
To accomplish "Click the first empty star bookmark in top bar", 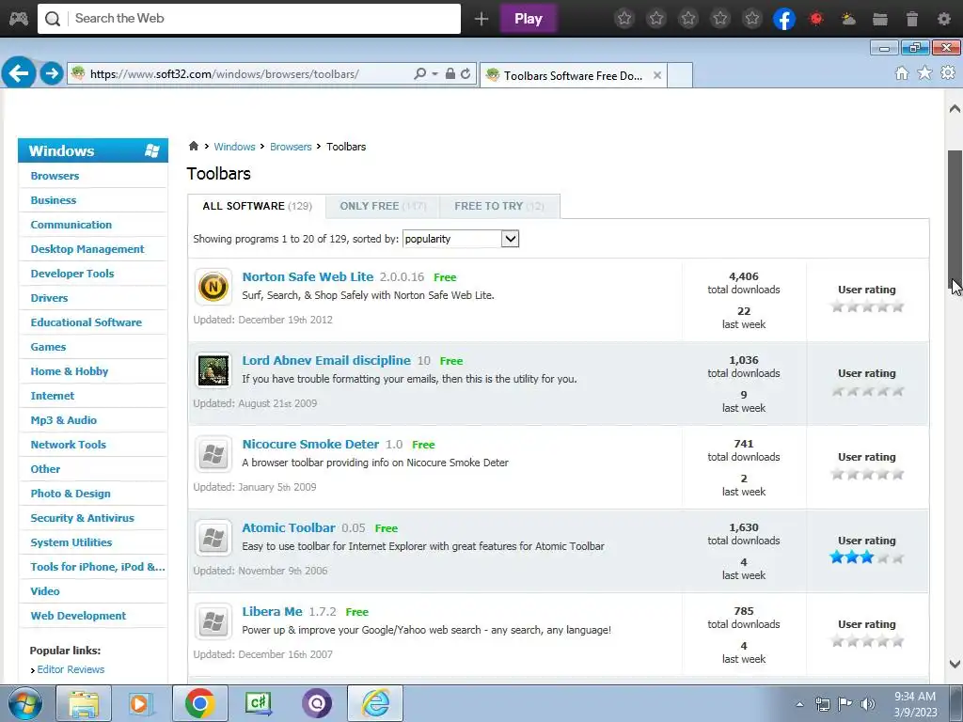I will click(x=624, y=19).
